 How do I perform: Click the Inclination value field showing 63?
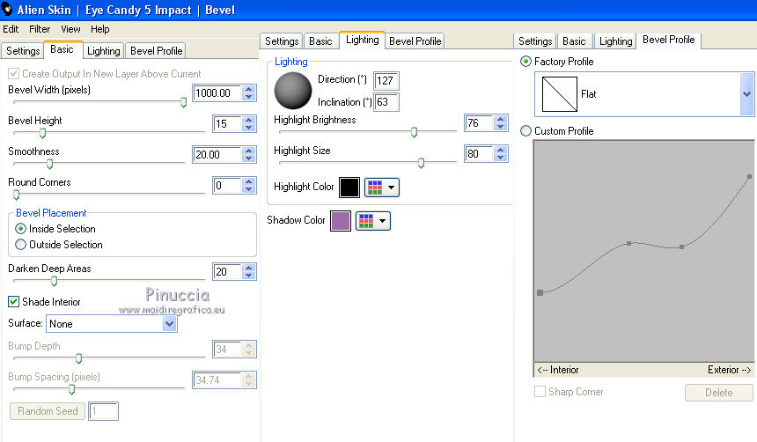[x=386, y=102]
